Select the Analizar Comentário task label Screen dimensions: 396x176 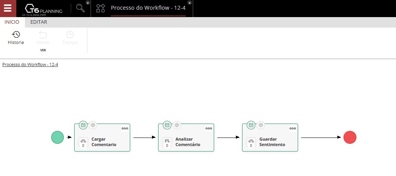coord(188,142)
